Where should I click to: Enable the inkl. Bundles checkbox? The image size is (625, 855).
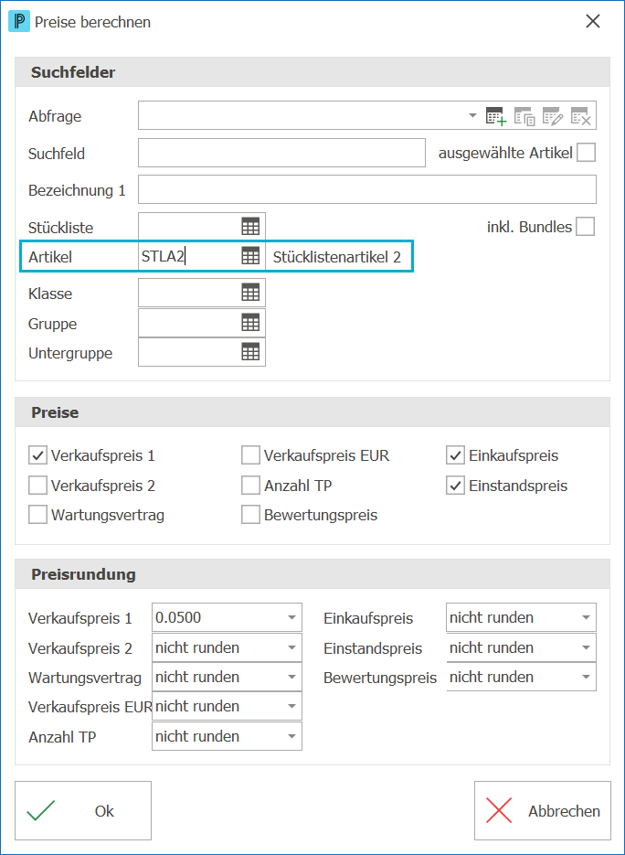click(586, 226)
